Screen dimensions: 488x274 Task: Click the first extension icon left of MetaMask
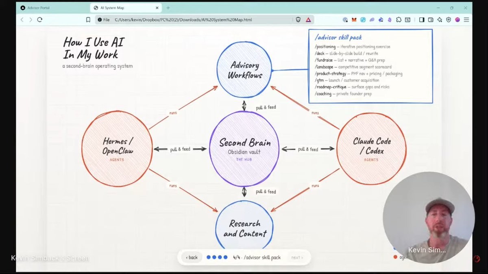point(345,19)
